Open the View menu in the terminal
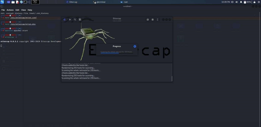This screenshot has width=261, height=127. tap(24, 10)
